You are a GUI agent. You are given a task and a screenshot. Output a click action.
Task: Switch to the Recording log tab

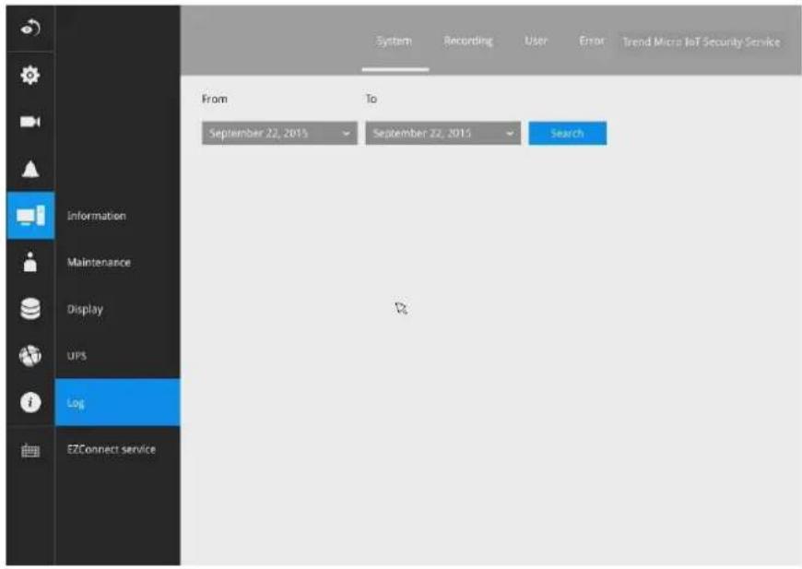click(468, 41)
